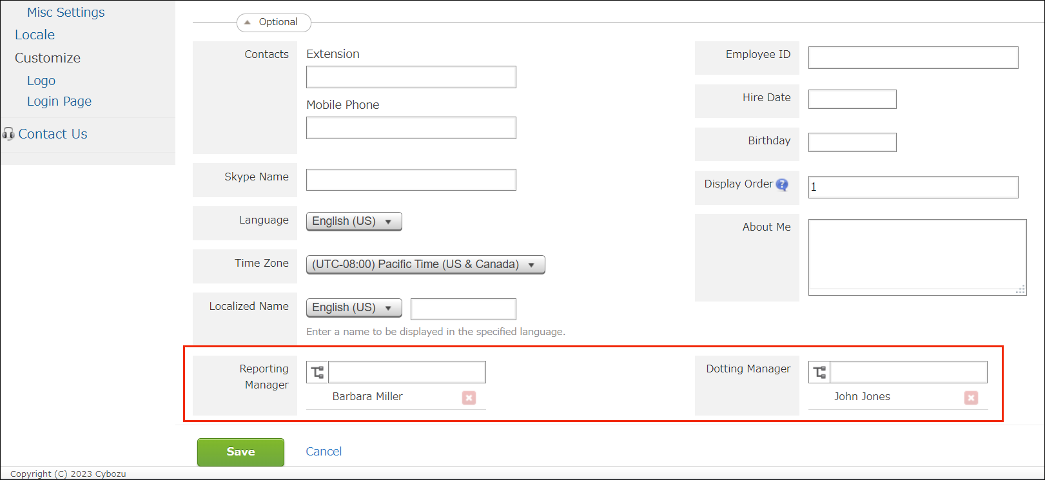The image size is (1045, 480).
Task: Click the Customize sidebar heading
Action: pyautogui.click(x=48, y=58)
